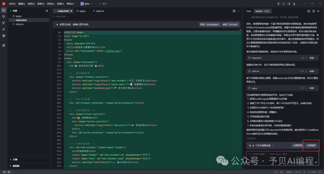
Task: Open the editor more actions ellipsis
Action: coord(239,11)
